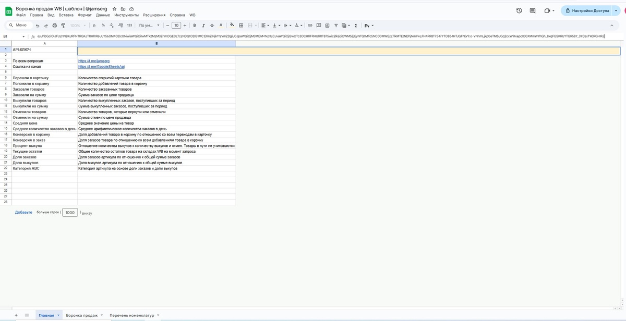Insert a comment
The height and width of the screenshot is (321, 626).
319,25
